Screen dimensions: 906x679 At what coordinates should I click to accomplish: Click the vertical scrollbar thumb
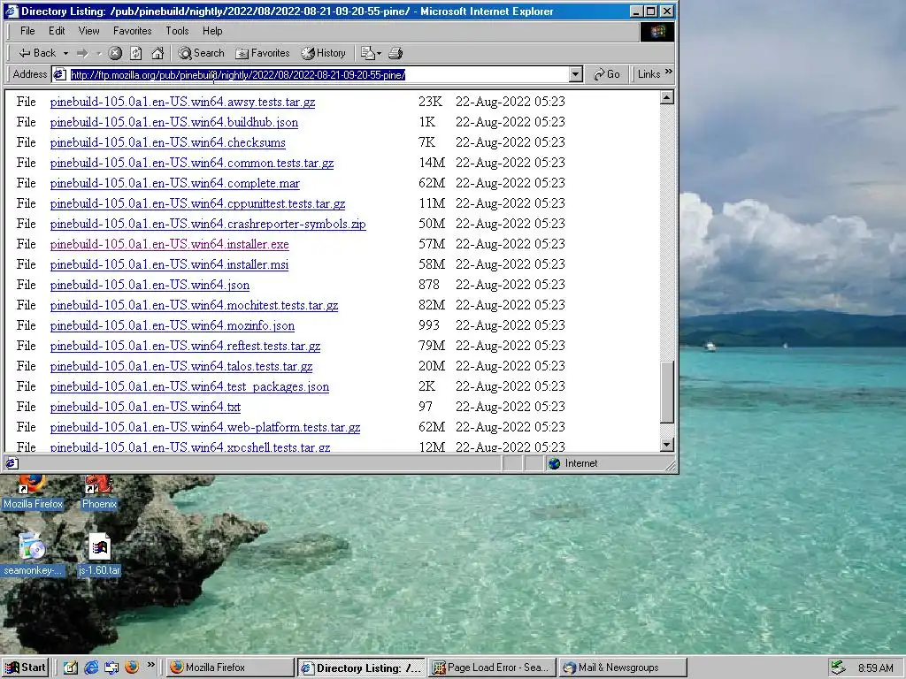(667, 393)
